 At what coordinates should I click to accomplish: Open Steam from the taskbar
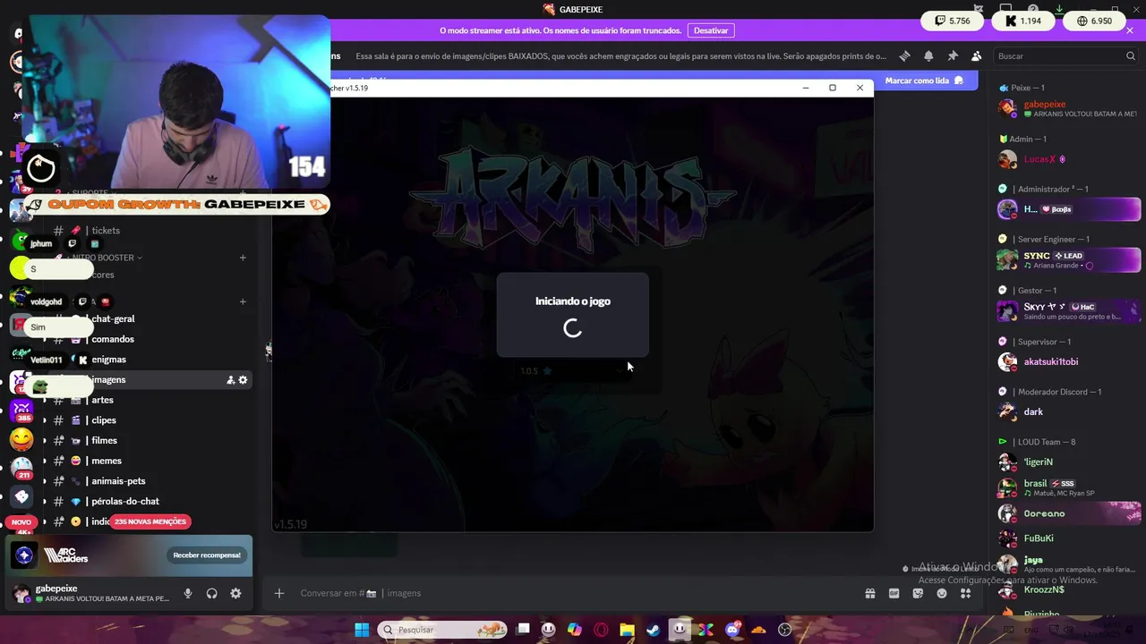654,630
